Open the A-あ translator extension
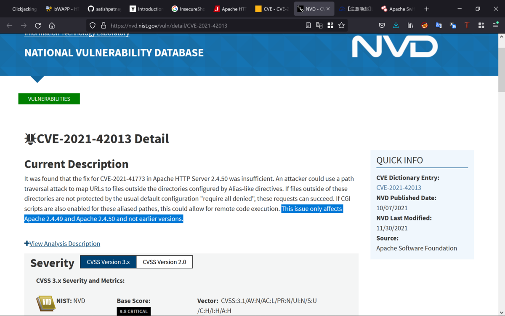This screenshot has height=316, width=505. (453, 26)
